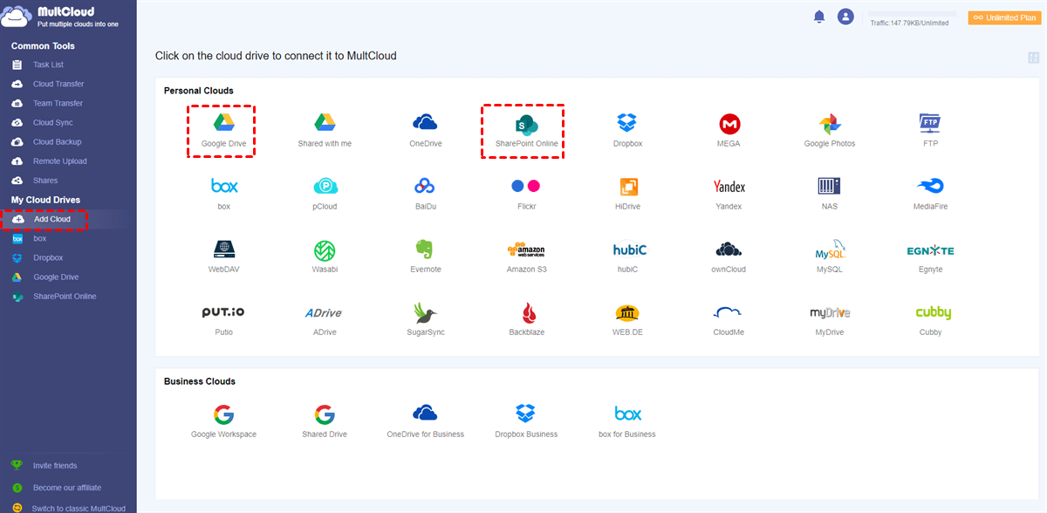Screen dimensions: 1047x513
Task: Open the user account avatar
Action: pyautogui.click(x=845, y=17)
